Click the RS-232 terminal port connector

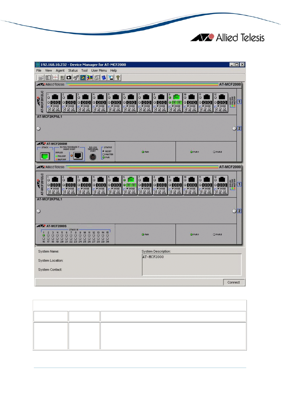93,157
